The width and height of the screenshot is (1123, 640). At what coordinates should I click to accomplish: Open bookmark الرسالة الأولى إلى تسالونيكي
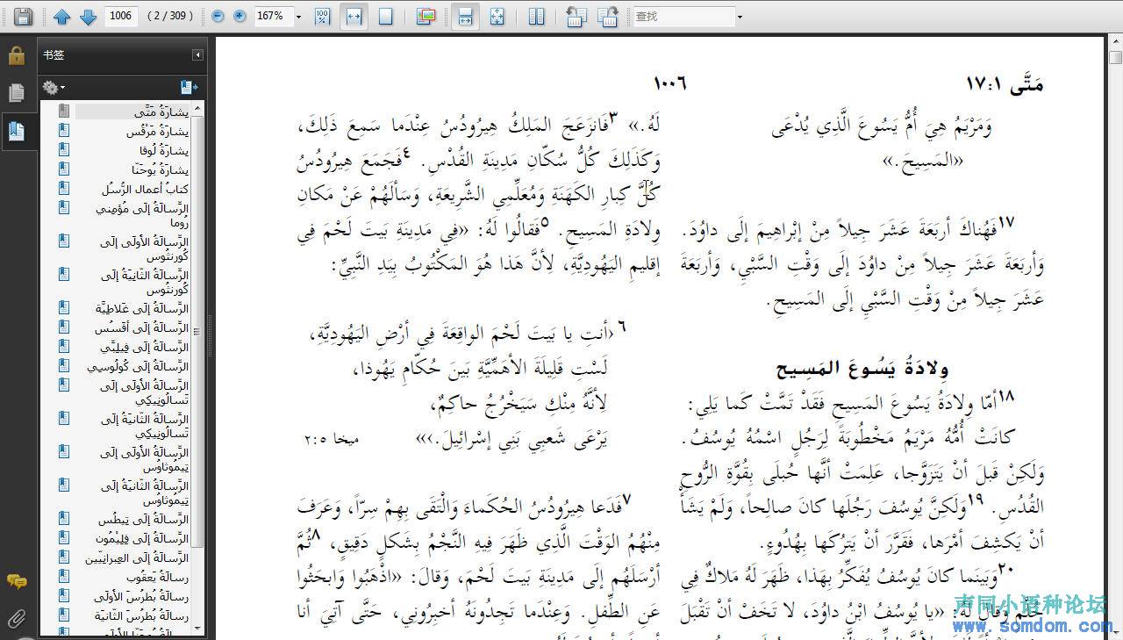pyautogui.click(x=144, y=392)
